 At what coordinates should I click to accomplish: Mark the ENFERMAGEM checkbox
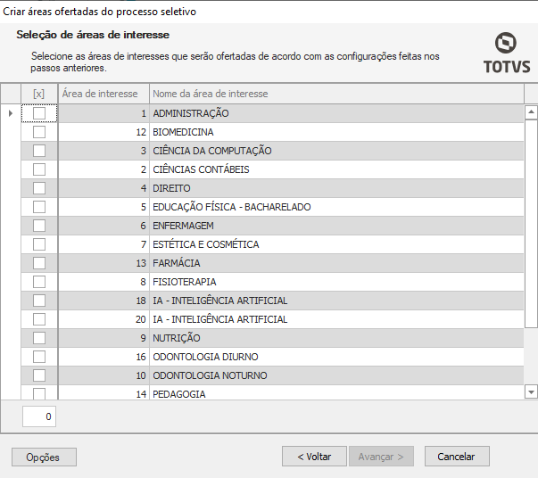pos(39,226)
